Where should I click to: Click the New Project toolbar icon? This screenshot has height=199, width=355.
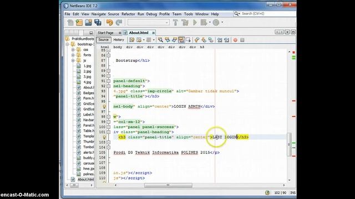coord(79,22)
